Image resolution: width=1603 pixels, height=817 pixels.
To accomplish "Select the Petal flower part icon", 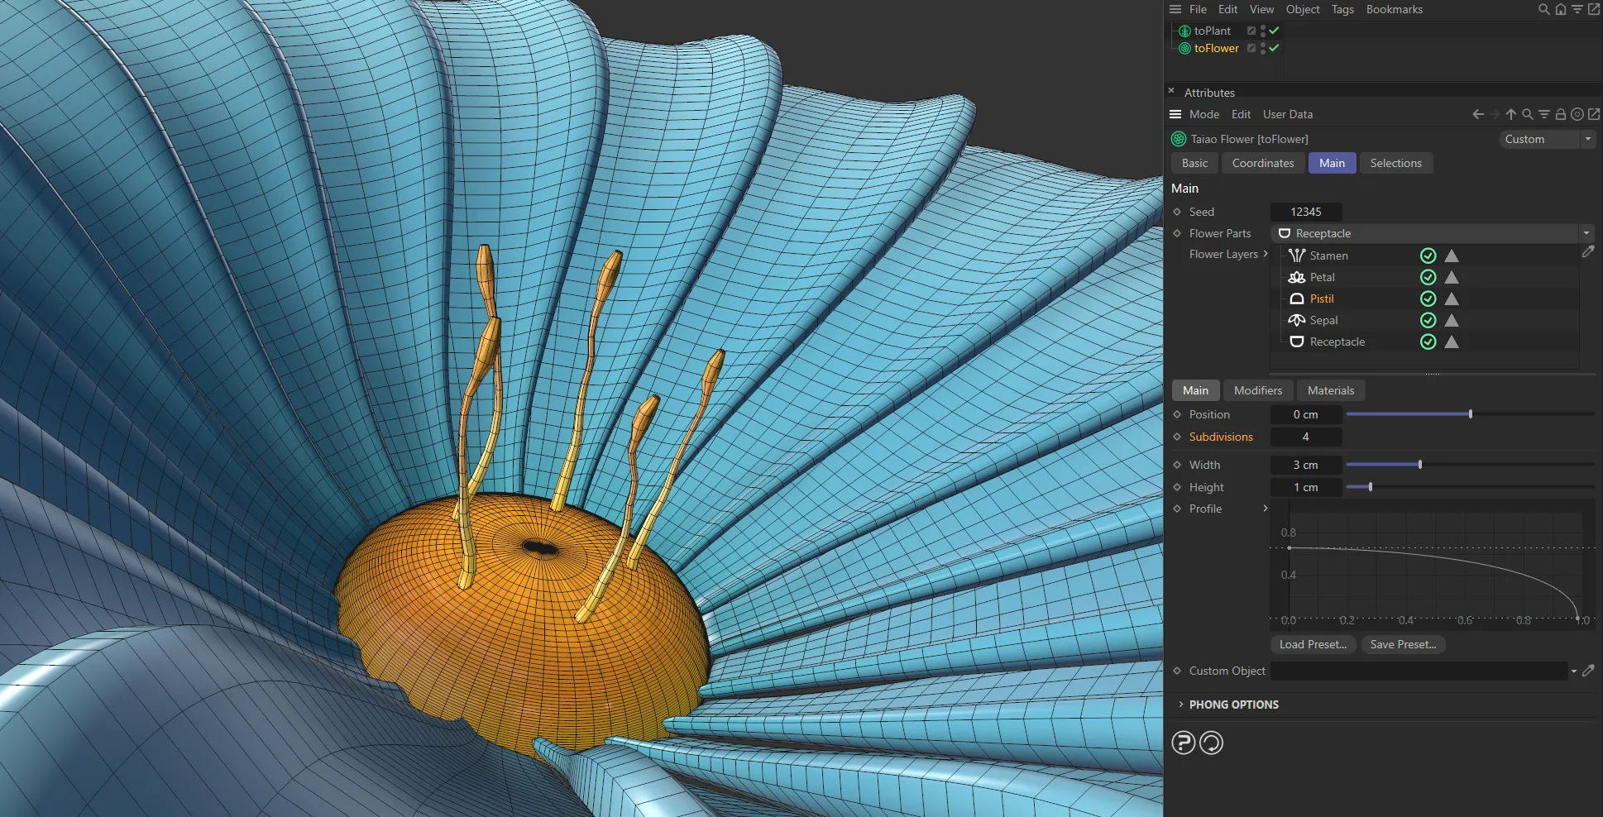I will point(1296,277).
